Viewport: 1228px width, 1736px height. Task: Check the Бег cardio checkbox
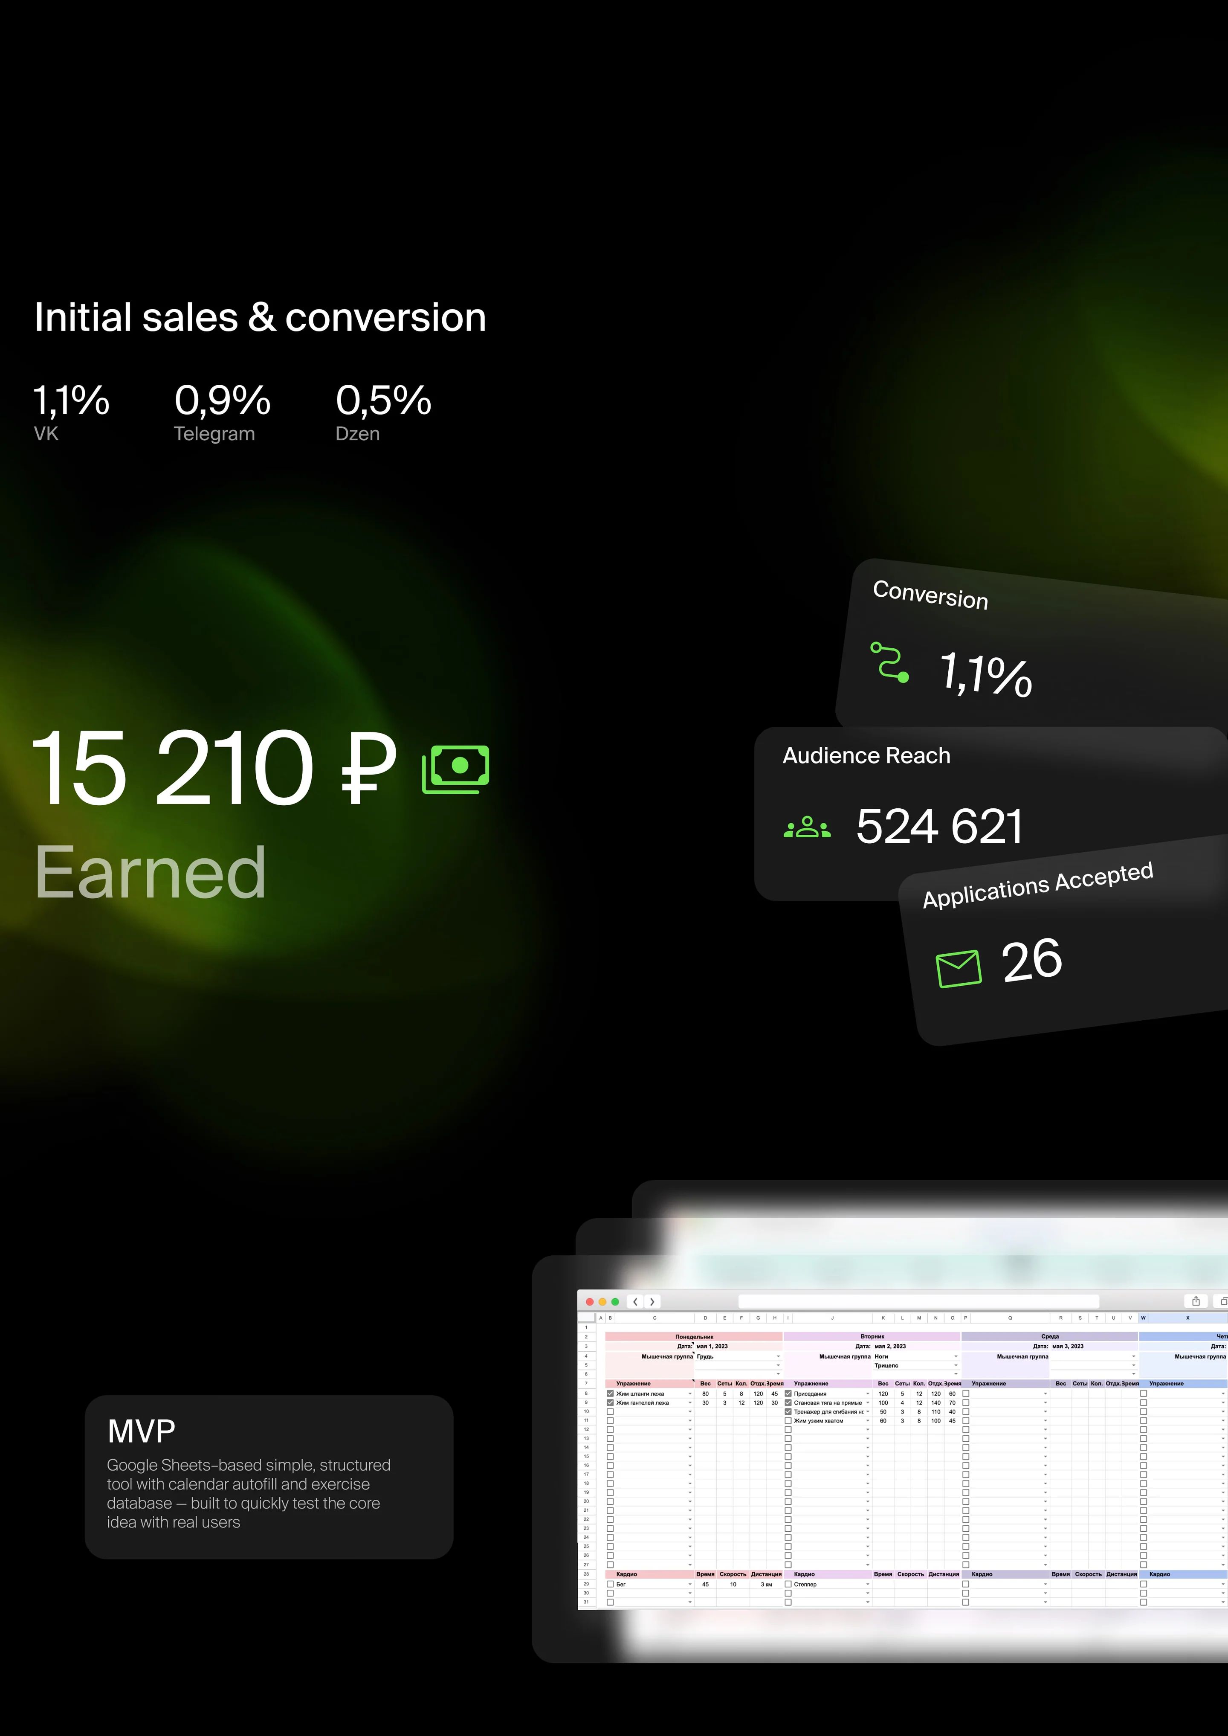coord(610,1584)
